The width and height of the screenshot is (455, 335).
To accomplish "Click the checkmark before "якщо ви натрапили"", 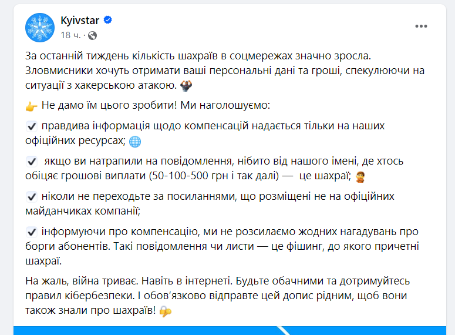I will click(32, 161).
